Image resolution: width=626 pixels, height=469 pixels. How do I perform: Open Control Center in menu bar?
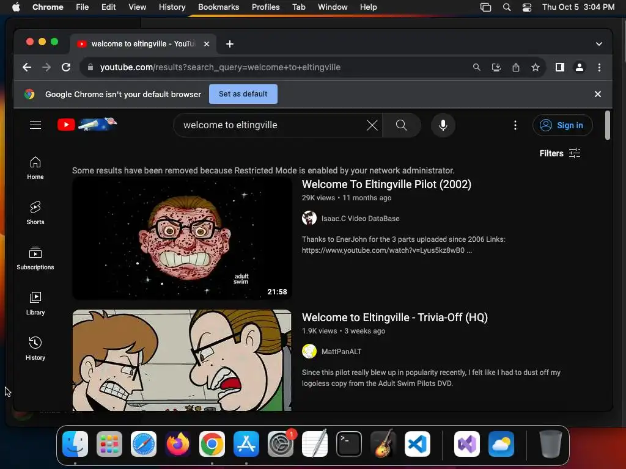[526, 7]
